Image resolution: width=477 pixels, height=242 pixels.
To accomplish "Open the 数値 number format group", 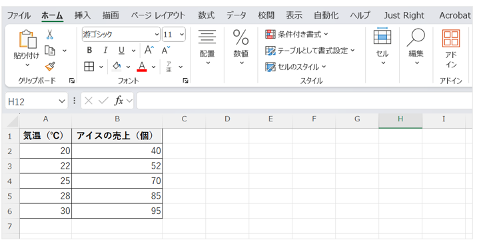I will click(241, 47).
